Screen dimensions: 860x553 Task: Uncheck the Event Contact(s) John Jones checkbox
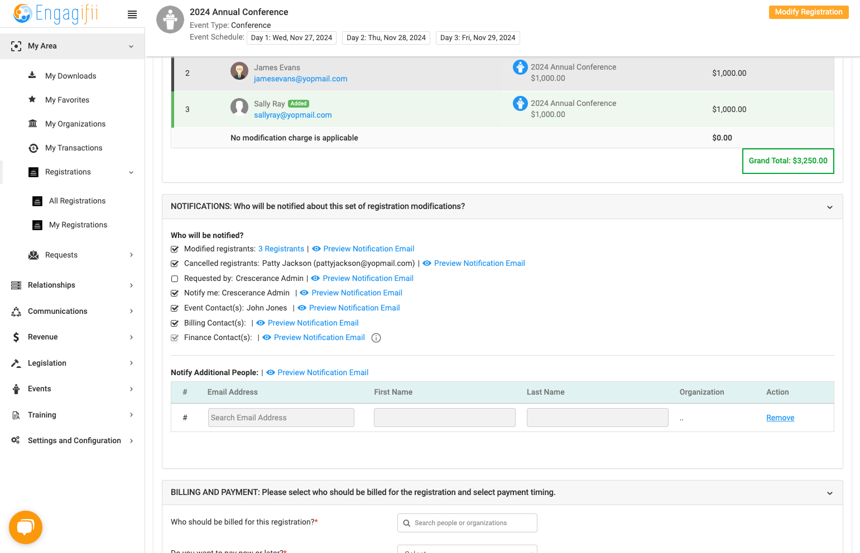[175, 308]
